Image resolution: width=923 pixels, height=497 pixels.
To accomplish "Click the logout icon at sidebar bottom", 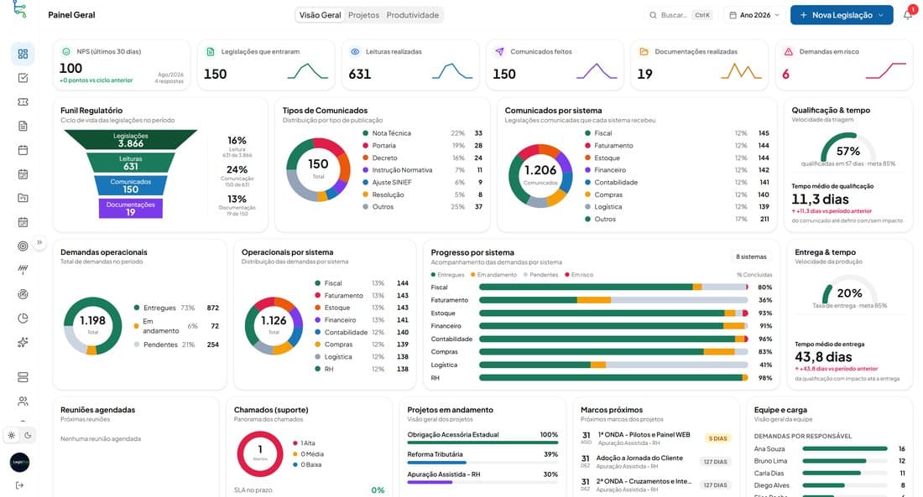I will (x=19, y=485).
